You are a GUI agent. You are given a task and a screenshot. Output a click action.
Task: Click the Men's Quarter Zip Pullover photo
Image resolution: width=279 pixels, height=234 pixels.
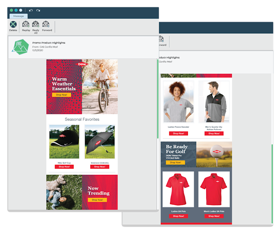pyautogui.click(x=214, y=101)
